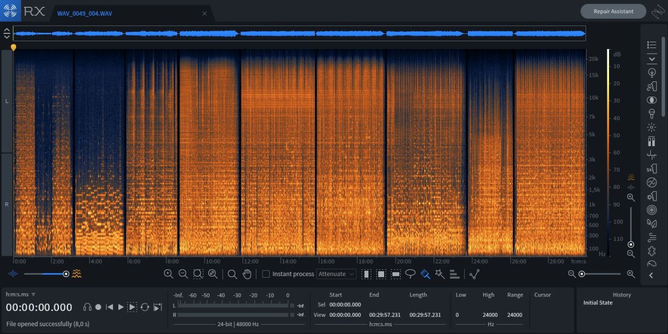Select the Lasso selection tool
668x334 pixels.
coord(410,274)
